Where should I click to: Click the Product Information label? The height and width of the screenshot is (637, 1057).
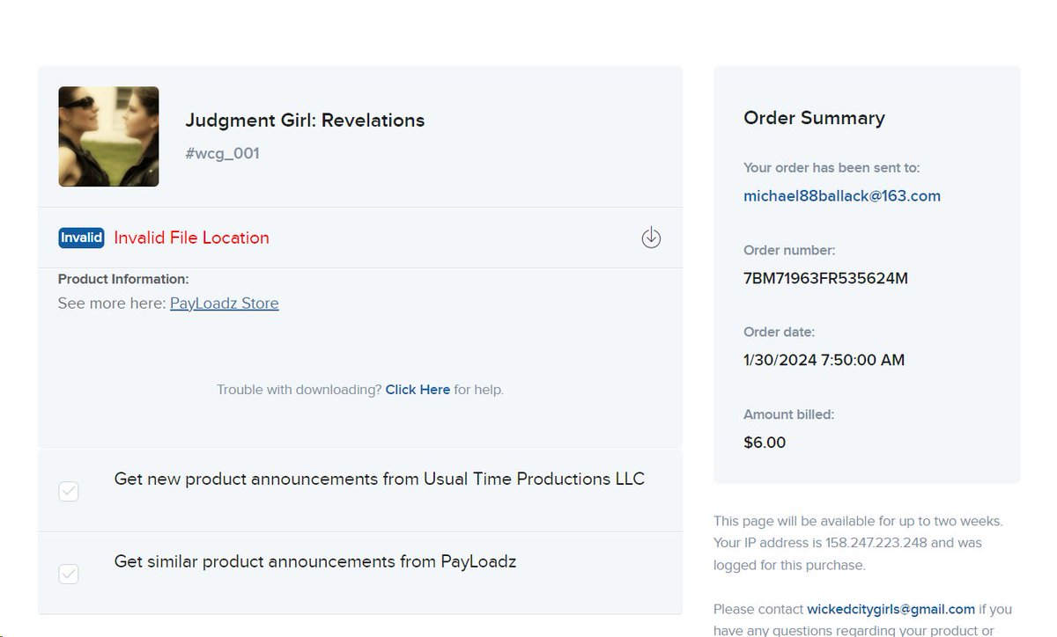(x=123, y=279)
